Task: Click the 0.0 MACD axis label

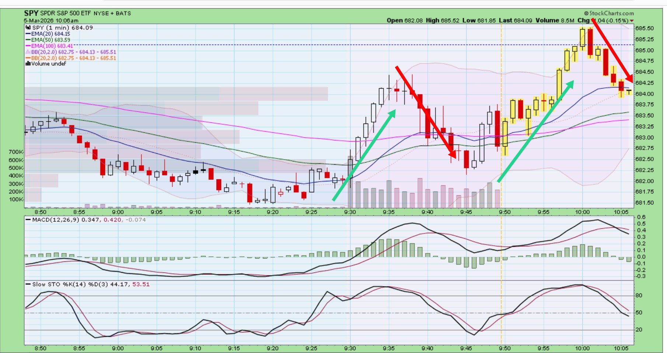Action: pos(641,257)
